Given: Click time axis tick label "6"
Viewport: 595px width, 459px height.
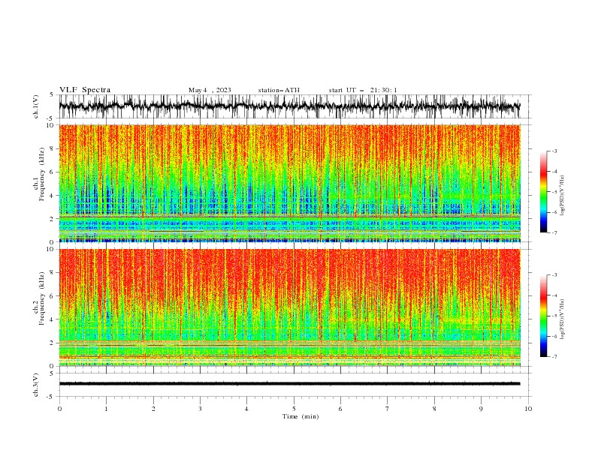Looking at the screenshot, I should click(340, 409).
